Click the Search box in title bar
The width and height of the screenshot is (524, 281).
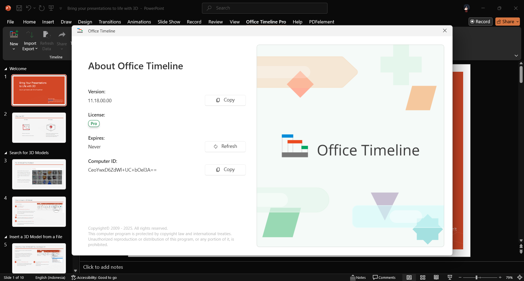coord(265,8)
